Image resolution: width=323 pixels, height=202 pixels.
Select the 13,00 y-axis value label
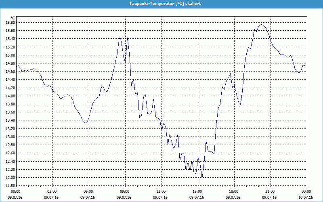click(x=10, y=137)
